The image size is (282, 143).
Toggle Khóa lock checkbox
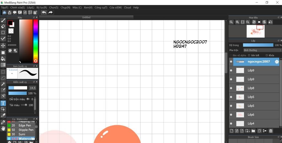point(267,55)
